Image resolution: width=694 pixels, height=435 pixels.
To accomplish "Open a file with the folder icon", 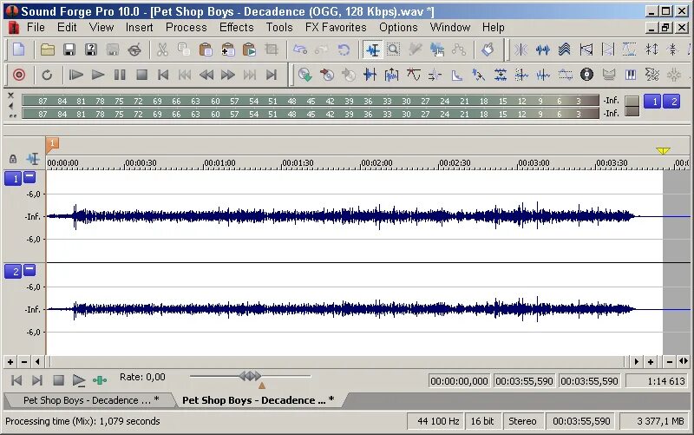I will 48,49.
